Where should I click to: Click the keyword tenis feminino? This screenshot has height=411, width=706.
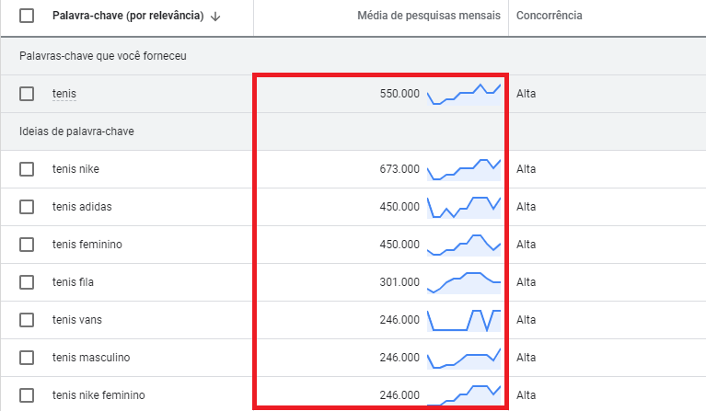click(87, 245)
